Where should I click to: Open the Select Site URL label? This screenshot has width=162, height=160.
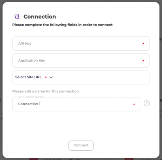click(28, 77)
